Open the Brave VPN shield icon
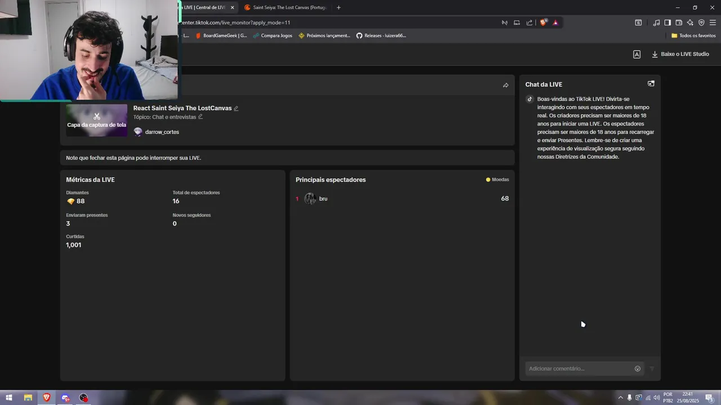The width and height of the screenshot is (721, 405). 701,22
